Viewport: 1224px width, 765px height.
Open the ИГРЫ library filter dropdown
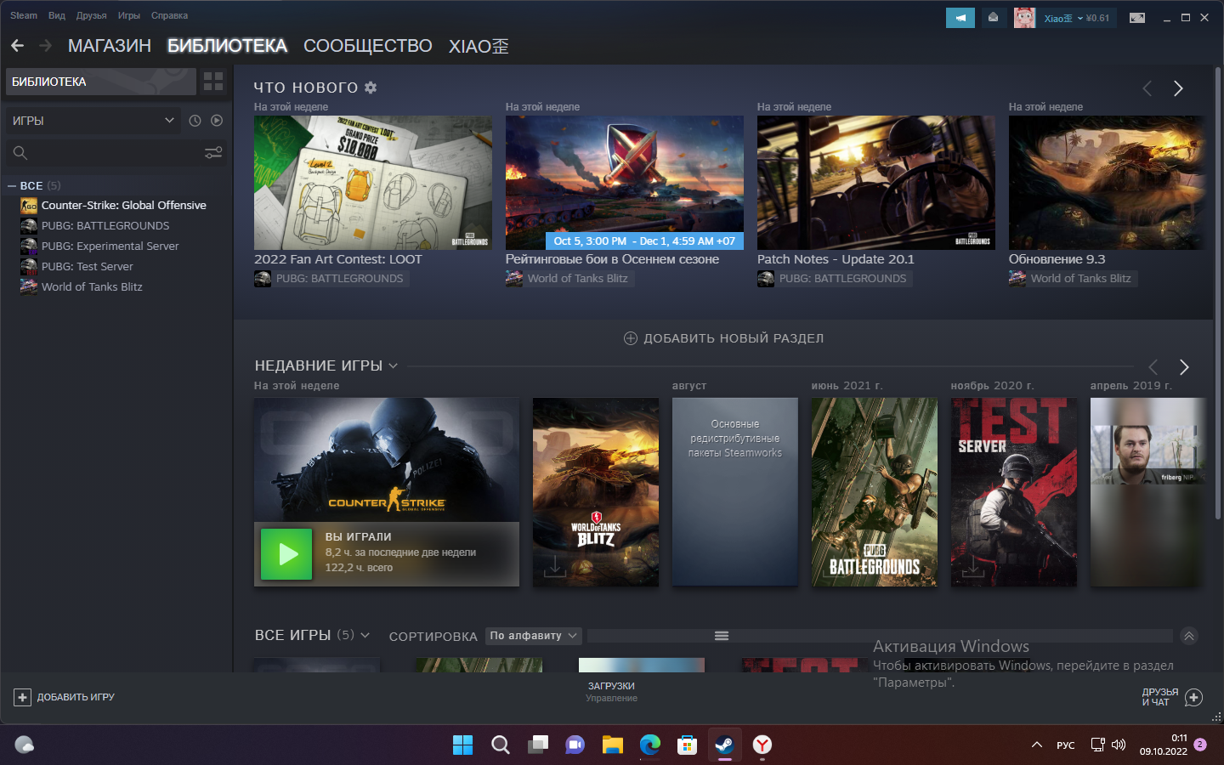[x=93, y=121]
